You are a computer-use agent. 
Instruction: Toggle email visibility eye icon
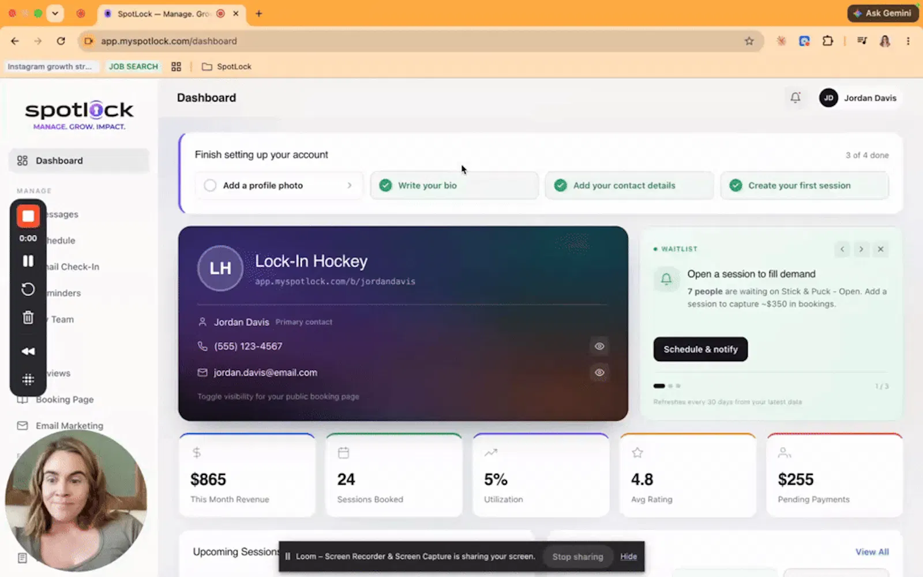click(599, 373)
